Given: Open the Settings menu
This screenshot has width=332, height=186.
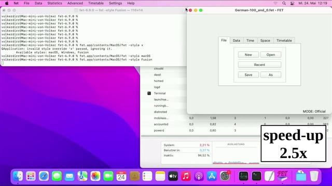Looking at the screenshot, I should click(x=115, y=3).
